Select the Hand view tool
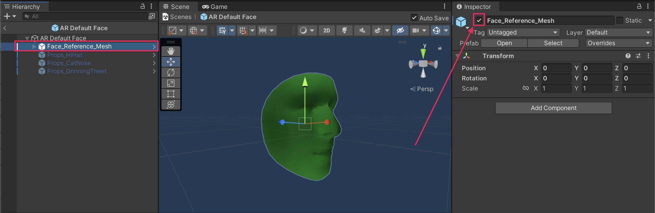The height and width of the screenshot is (213, 655). click(x=171, y=51)
